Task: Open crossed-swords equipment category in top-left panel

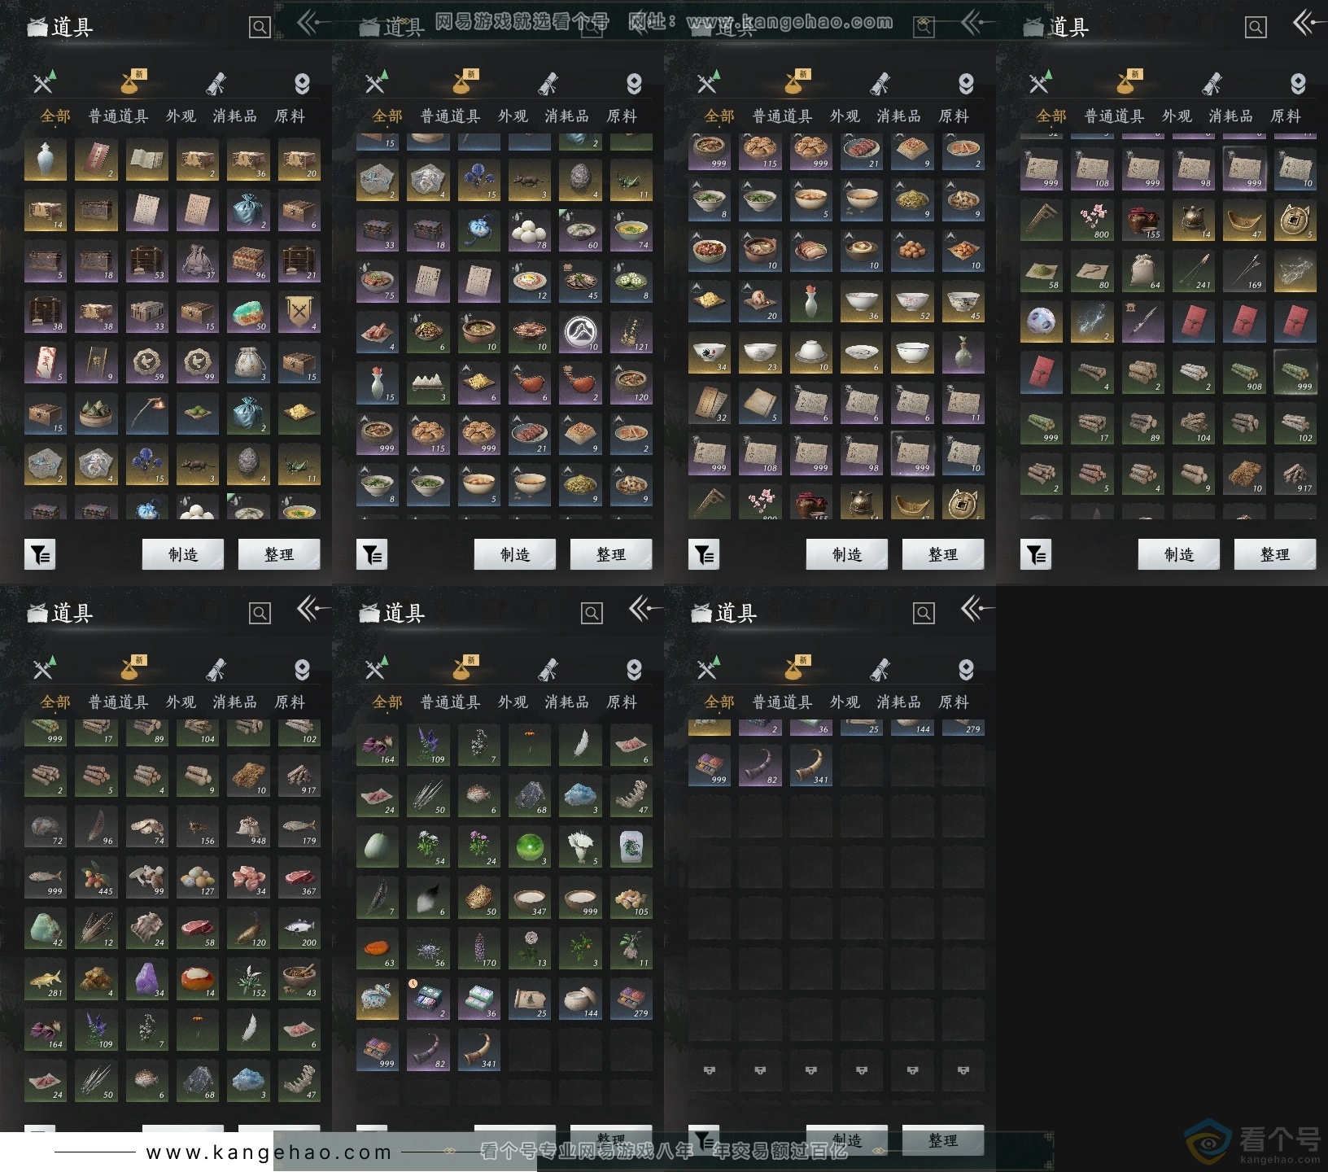Action: (x=44, y=82)
